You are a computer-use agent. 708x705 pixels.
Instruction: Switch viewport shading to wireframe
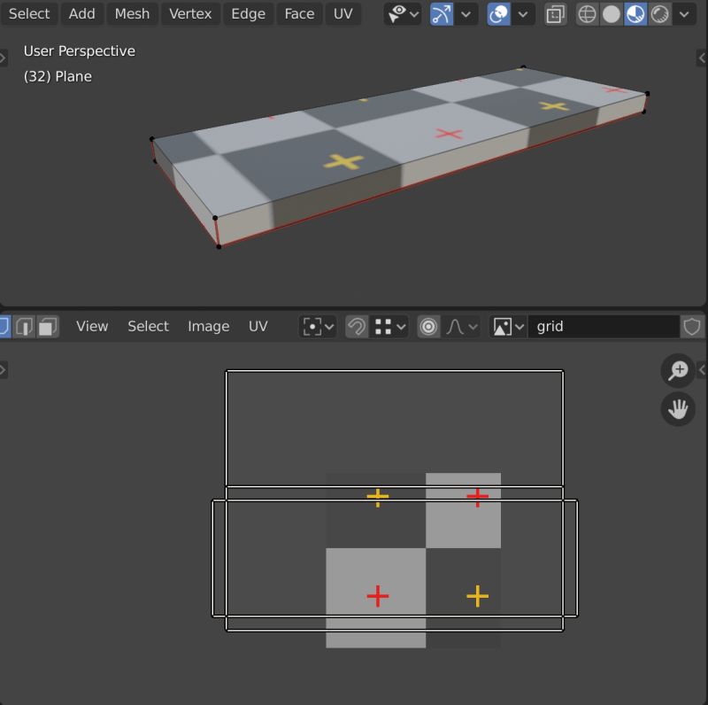(x=587, y=14)
